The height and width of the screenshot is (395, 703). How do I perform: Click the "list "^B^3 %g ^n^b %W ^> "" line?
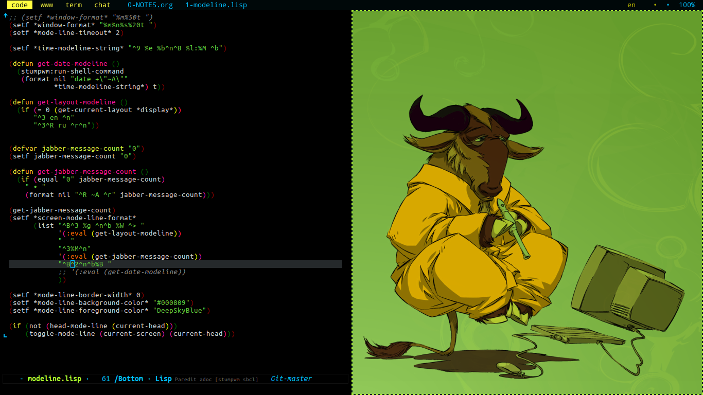[x=89, y=225]
